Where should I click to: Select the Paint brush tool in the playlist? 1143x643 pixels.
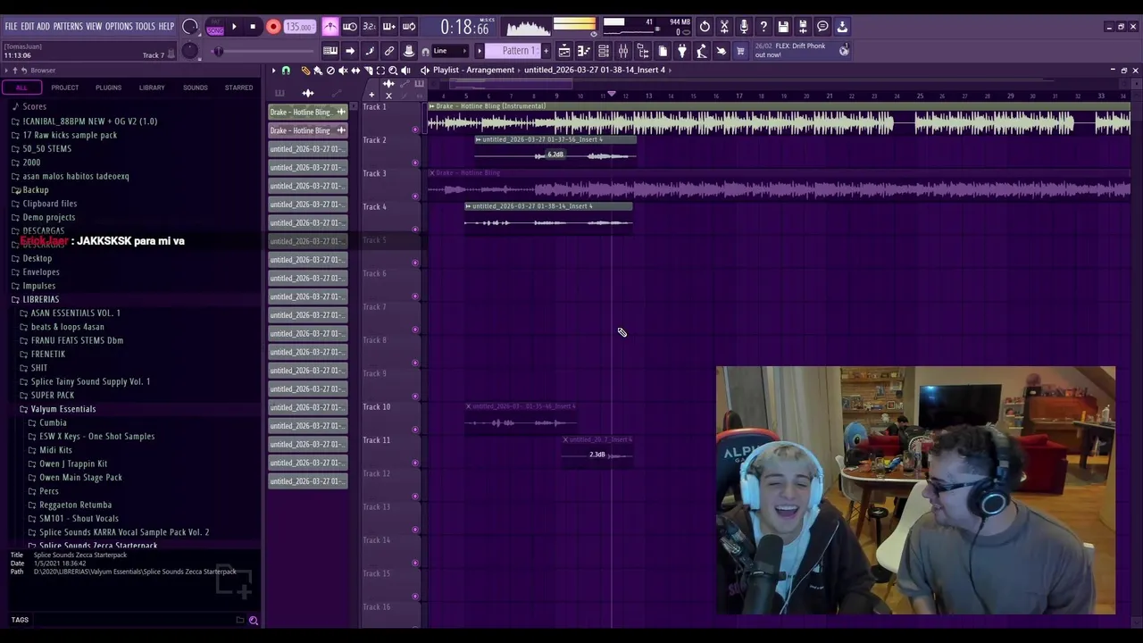point(317,71)
